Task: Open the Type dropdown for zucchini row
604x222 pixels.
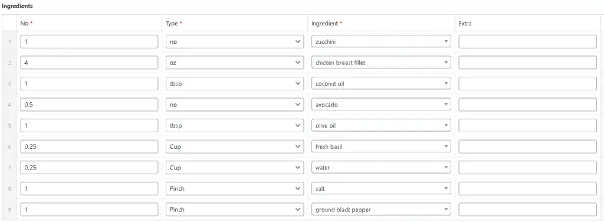Action: 235,41
